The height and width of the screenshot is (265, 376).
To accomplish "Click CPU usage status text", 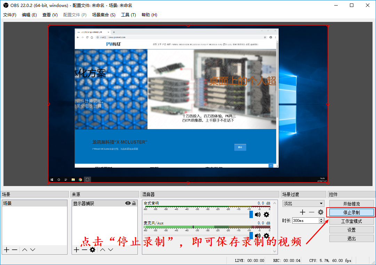I will click(330, 260).
